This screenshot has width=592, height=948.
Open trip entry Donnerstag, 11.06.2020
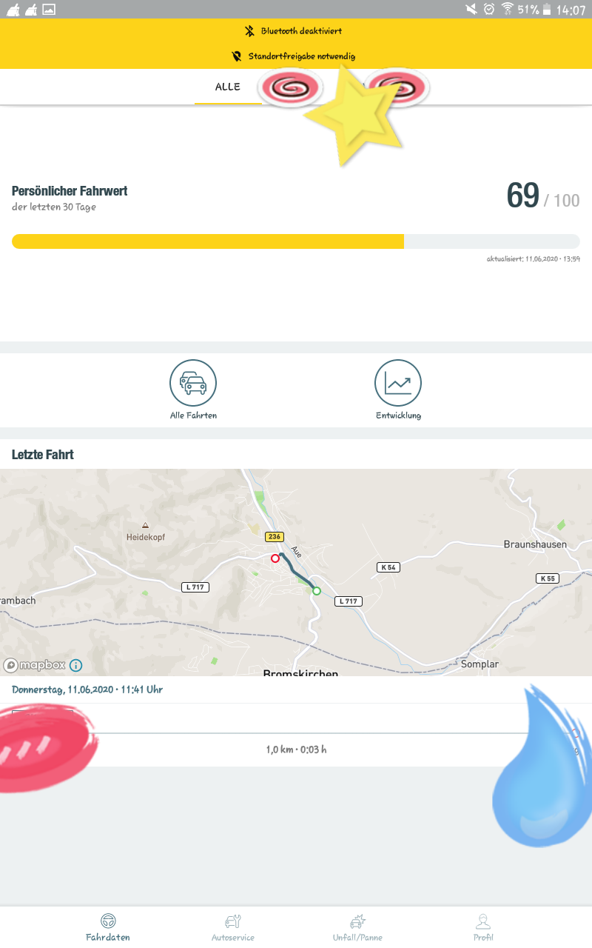click(87, 690)
